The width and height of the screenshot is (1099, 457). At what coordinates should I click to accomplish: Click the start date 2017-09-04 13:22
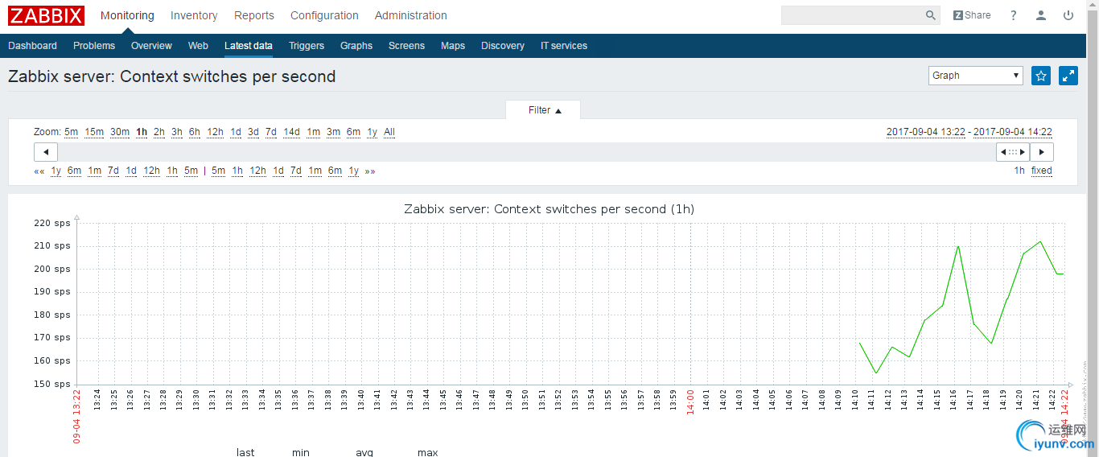pos(926,132)
